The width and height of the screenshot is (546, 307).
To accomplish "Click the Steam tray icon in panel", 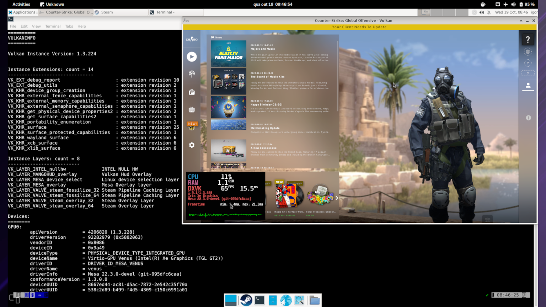I will [474, 12].
